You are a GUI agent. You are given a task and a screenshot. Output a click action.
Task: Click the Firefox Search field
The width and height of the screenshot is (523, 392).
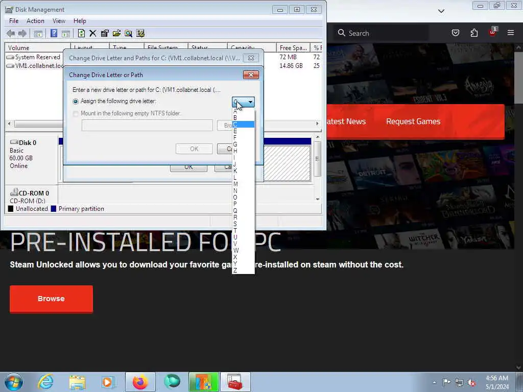382,33
